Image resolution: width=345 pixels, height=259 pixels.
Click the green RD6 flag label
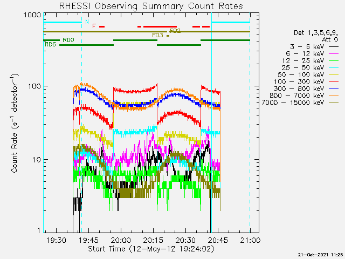pyautogui.click(x=50, y=44)
